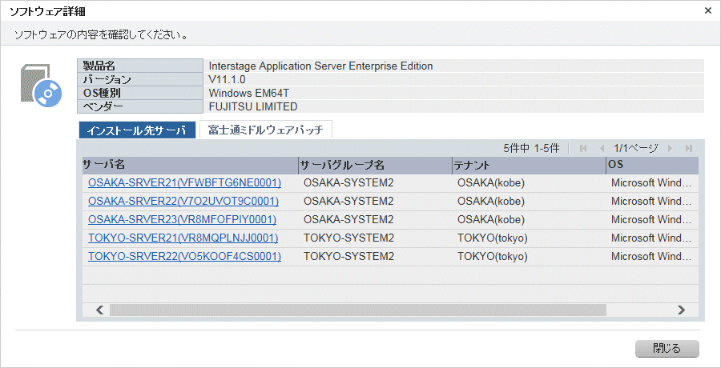721x368 pixels.
Task: Click the 閉じる button
Action: click(667, 349)
